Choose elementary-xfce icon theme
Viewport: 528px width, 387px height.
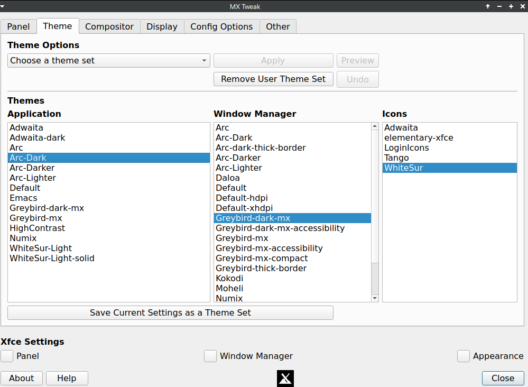[450, 138]
